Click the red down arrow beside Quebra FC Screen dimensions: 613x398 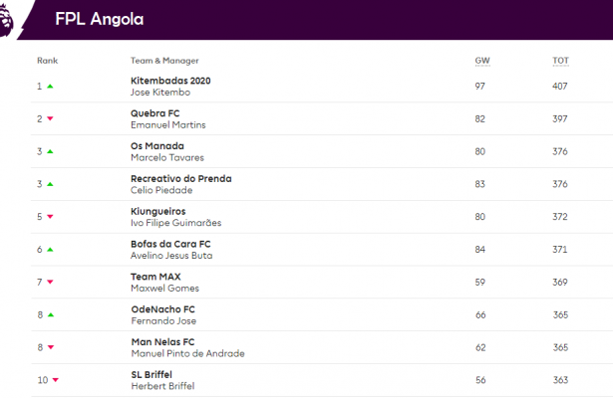coord(50,118)
